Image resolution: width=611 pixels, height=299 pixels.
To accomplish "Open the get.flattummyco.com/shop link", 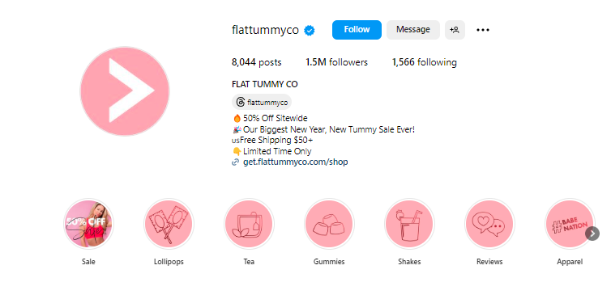I will click(x=295, y=162).
